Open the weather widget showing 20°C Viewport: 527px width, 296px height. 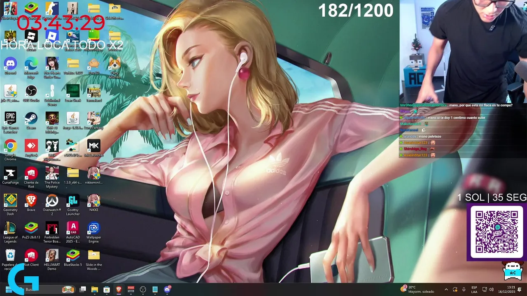pyautogui.click(x=417, y=289)
